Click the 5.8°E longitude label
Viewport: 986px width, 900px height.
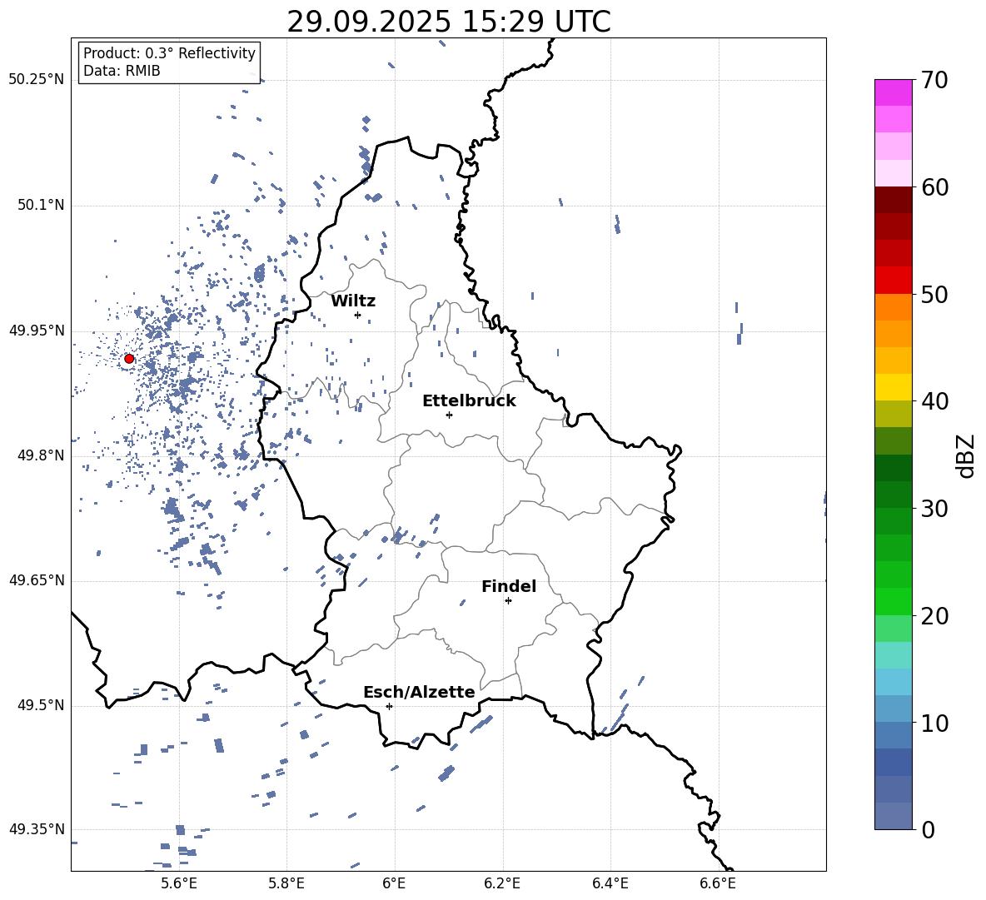[286, 883]
